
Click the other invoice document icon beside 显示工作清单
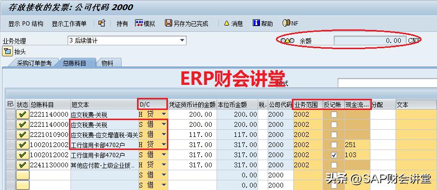[x=102, y=24]
